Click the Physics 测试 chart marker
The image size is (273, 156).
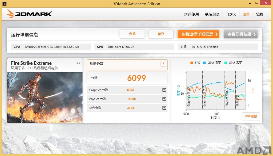click(227, 98)
